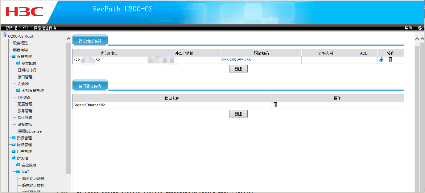This screenshot has height=193, width=425.
Task: Select the 接口静态转换 tab
Action: pyautogui.click(x=90, y=86)
